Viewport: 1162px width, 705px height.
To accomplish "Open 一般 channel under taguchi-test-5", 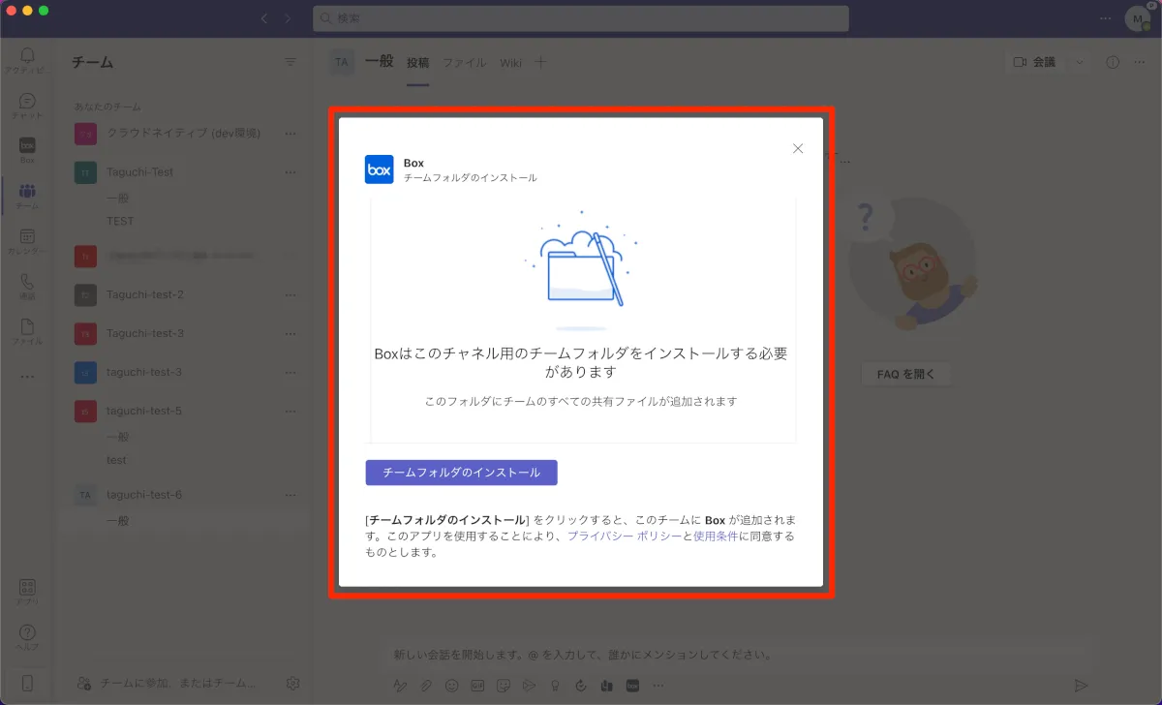I will click(x=118, y=437).
